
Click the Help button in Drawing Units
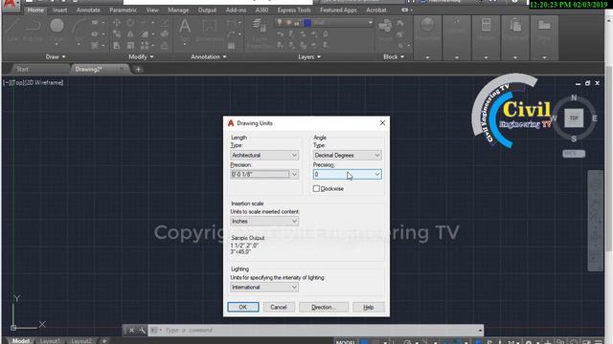click(368, 308)
